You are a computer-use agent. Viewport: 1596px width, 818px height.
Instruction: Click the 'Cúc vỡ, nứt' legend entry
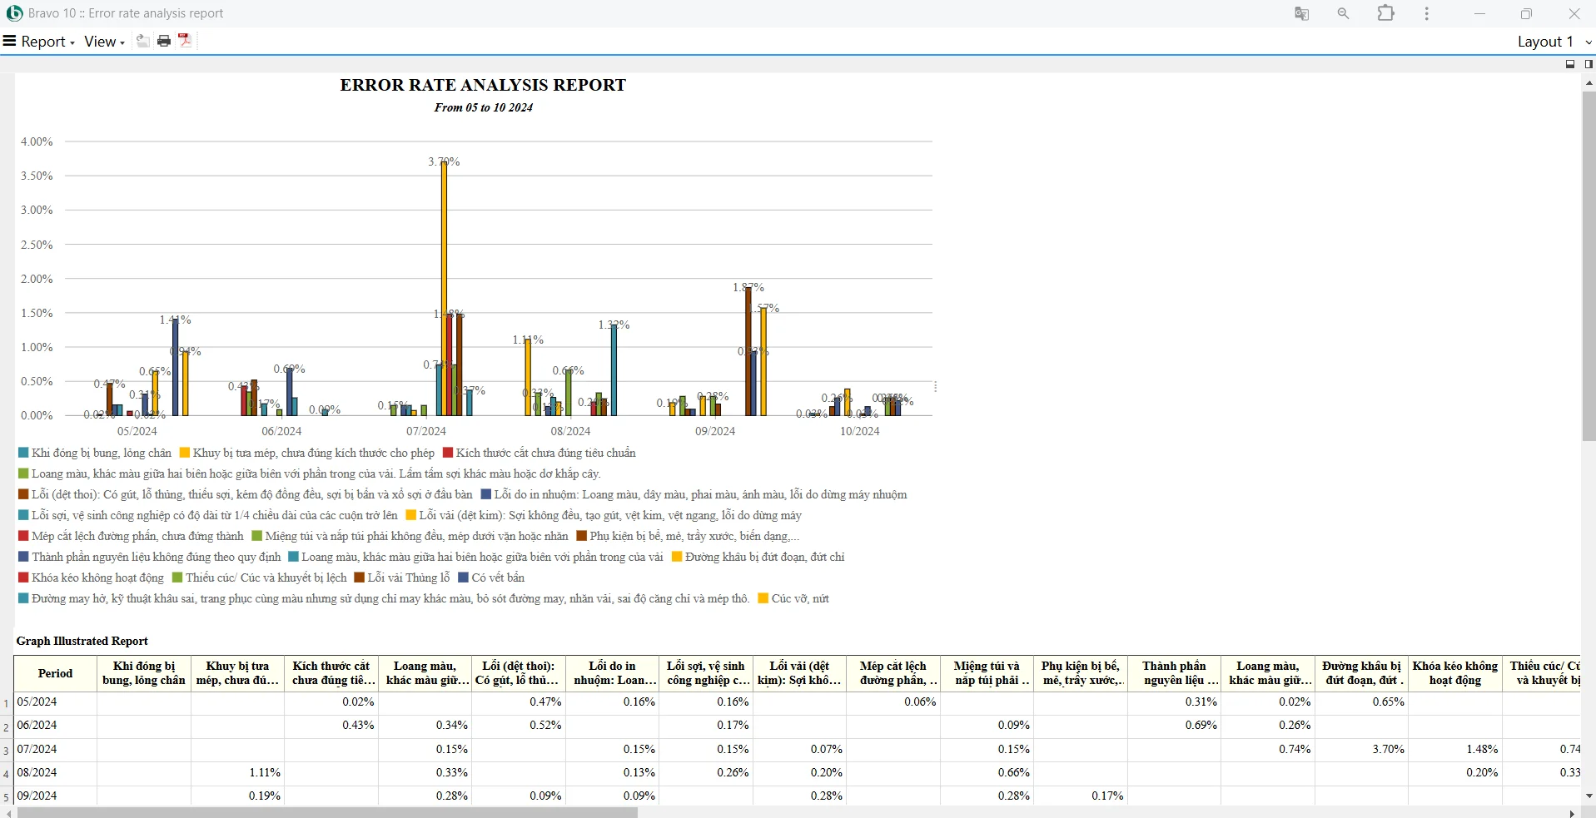click(x=799, y=598)
